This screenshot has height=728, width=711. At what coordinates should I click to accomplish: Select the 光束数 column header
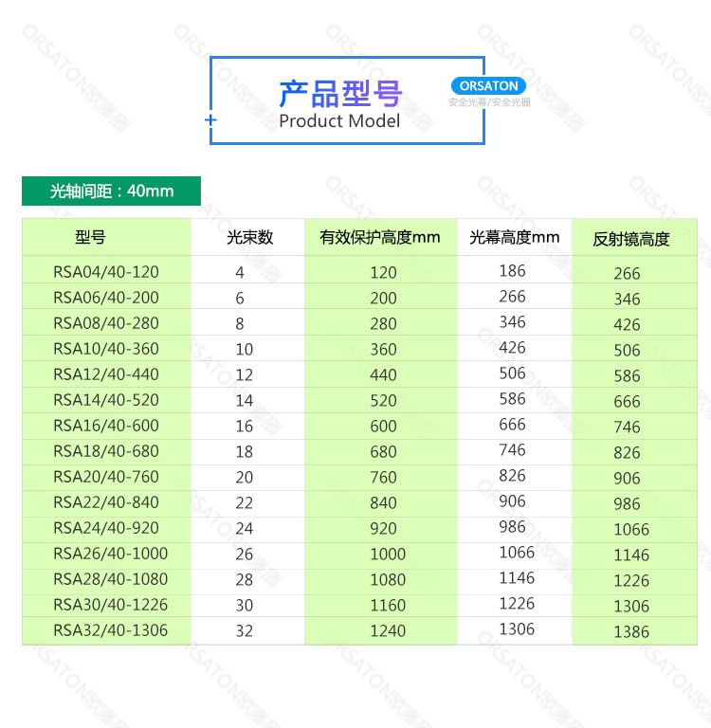[x=249, y=237]
